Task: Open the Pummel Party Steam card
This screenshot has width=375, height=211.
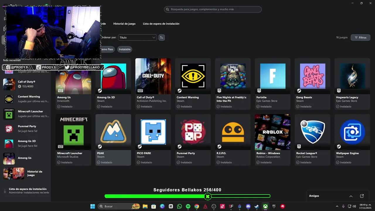Action: 193,140
